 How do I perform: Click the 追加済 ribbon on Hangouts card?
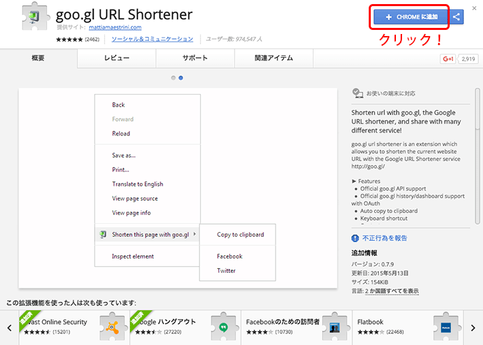(x=138, y=318)
